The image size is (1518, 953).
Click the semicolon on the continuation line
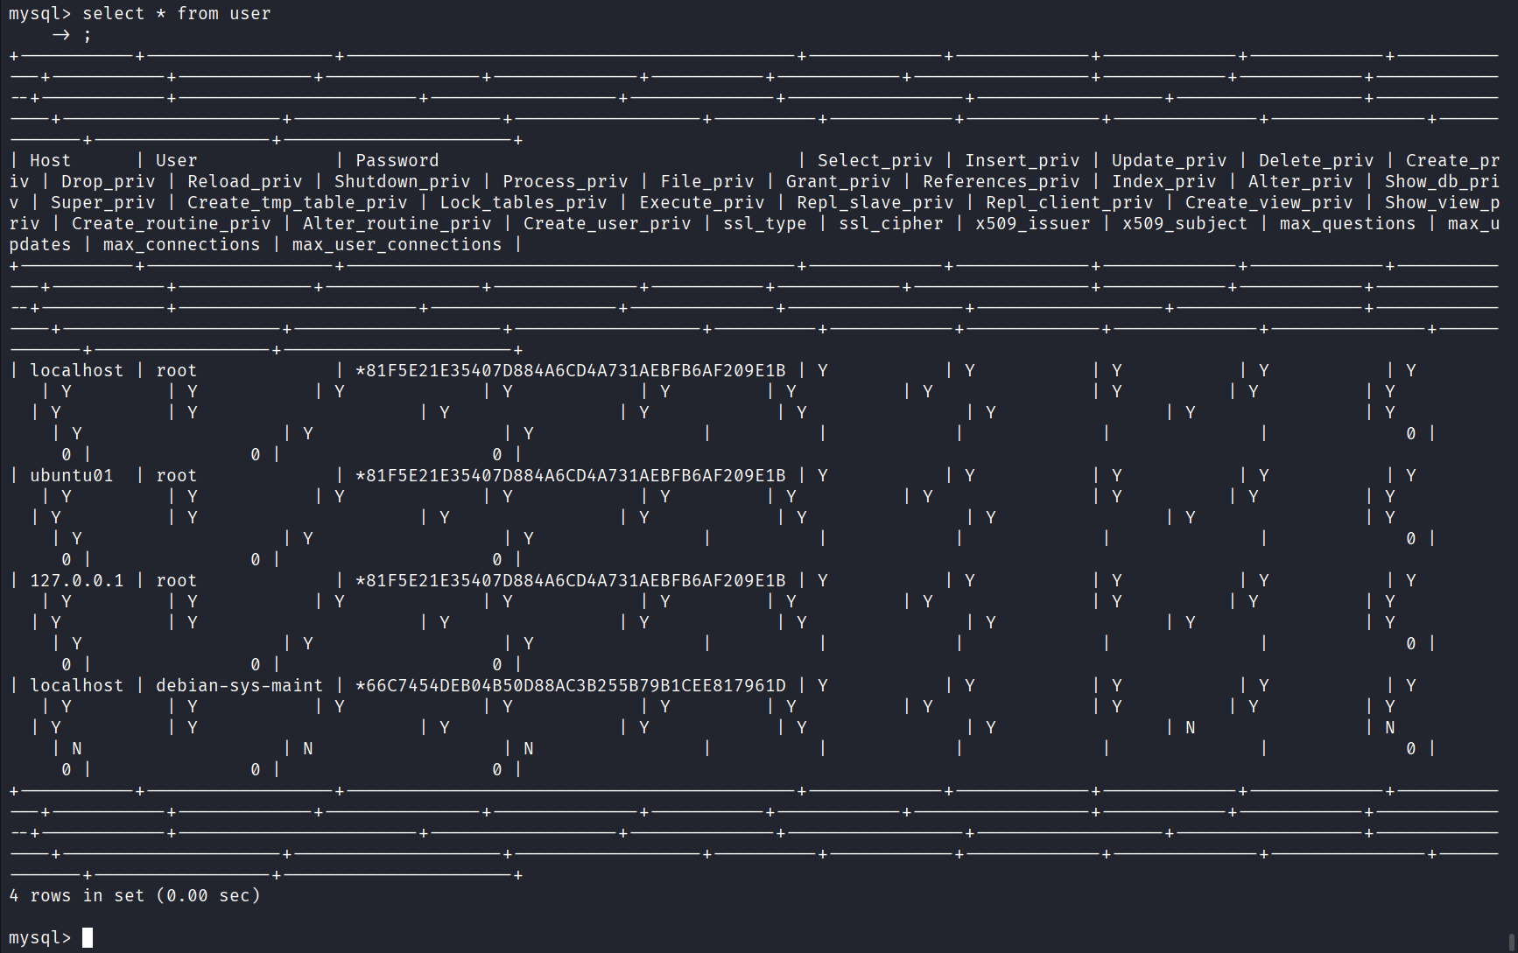point(87,35)
